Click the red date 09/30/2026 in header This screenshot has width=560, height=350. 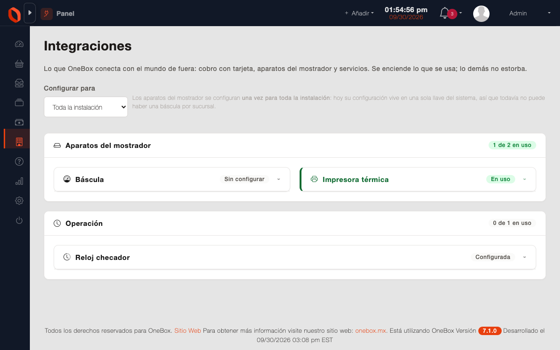pyautogui.click(x=406, y=17)
